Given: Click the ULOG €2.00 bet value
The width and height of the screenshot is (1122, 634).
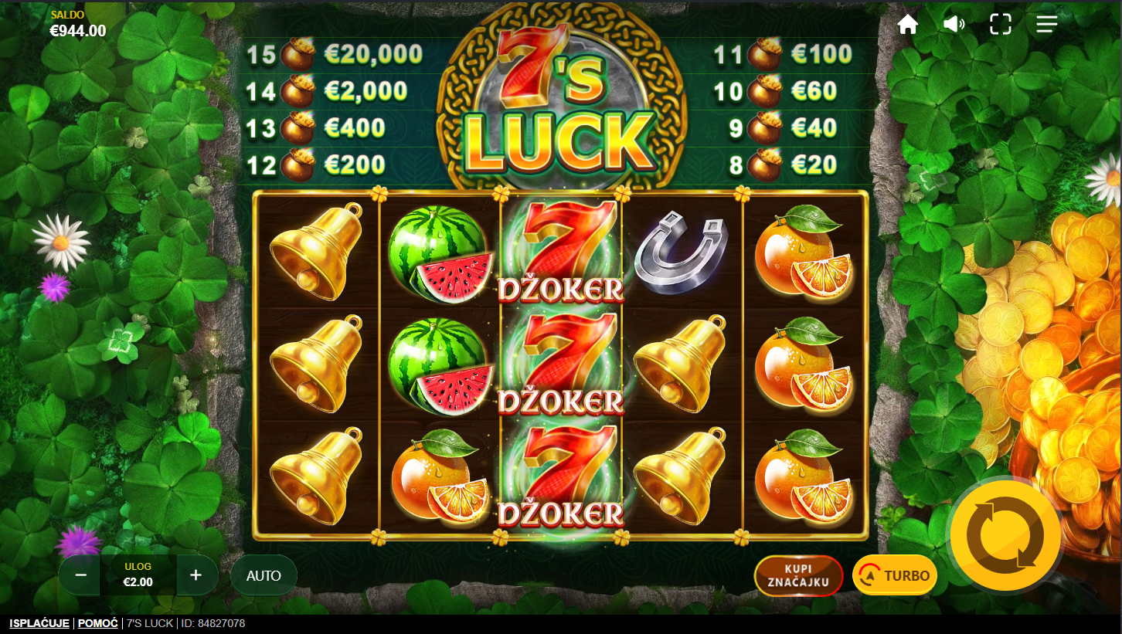Looking at the screenshot, I should click(x=138, y=575).
